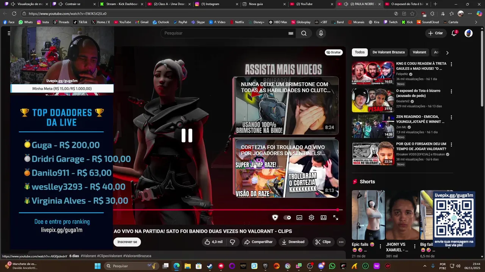Toggle the autoplay switch in player controls

point(287,218)
